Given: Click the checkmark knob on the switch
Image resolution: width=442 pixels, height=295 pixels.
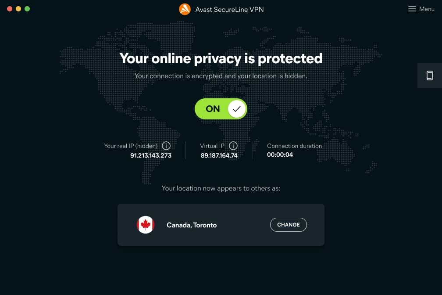Looking at the screenshot, I should (236, 109).
